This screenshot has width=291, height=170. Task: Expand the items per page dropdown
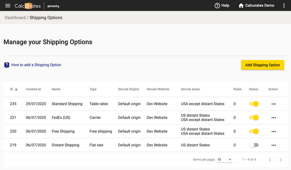225,160
